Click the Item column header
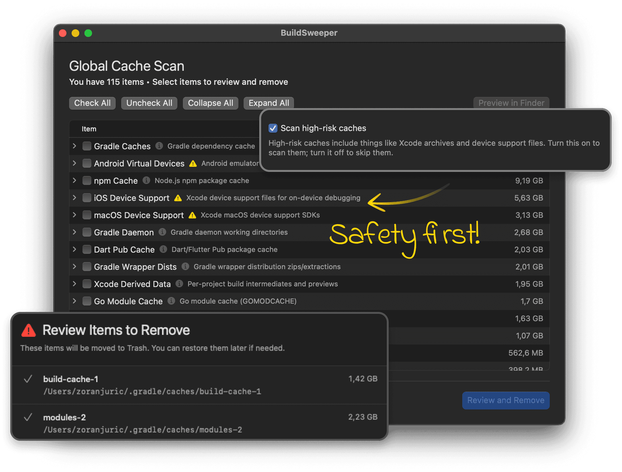The height and width of the screenshot is (472, 622). (x=89, y=129)
